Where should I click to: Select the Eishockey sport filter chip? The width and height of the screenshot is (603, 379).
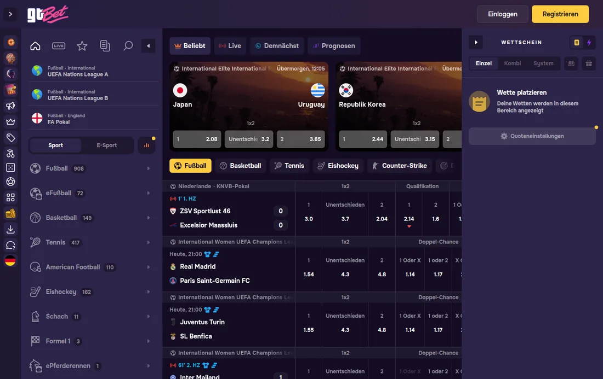(x=338, y=166)
